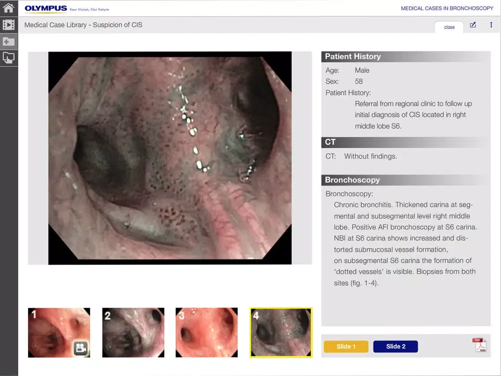
Task: Open the Adobe PDF document icon
Action: pyautogui.click(x=479, y=345)
